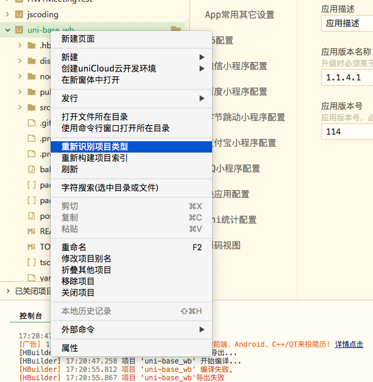Screen dimensions: 373x382
Task: Click uni-base_wb project icon
Action: coord(19,30)
